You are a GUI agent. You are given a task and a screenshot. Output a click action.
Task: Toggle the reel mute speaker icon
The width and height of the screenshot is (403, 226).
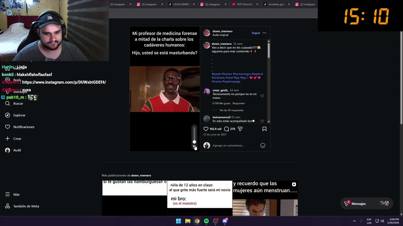(194, 147)
